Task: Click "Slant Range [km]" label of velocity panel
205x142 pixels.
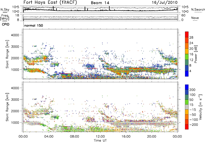Action: [7, 107]
